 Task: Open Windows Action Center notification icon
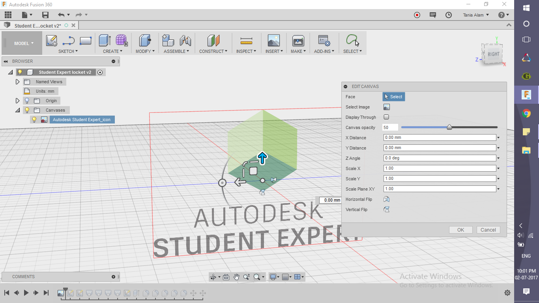pos(526,292)
